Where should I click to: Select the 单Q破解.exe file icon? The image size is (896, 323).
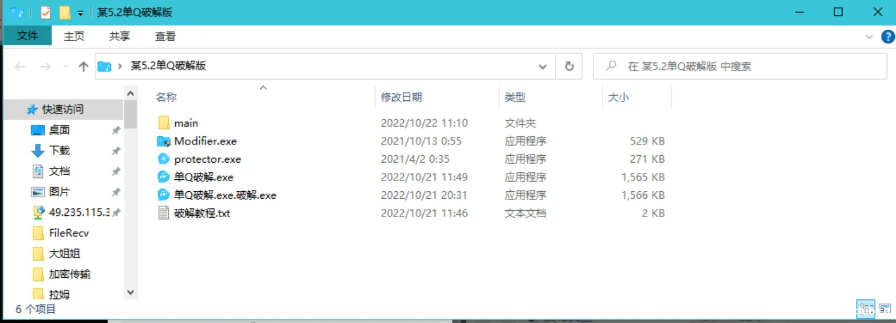click(164, 177)
